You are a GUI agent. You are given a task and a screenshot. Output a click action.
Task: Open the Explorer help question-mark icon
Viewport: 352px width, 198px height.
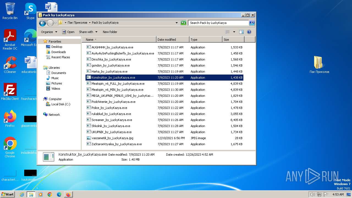tap(249, 32)
